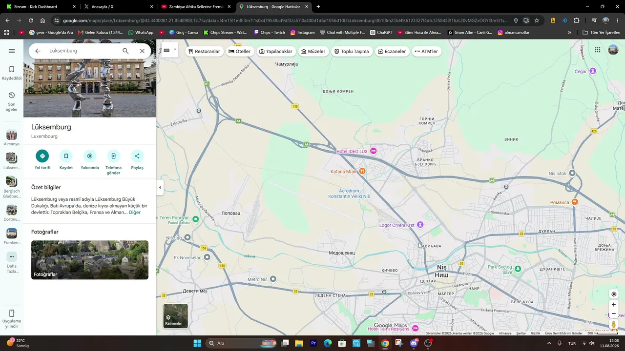
Task: Select the Metro Niš marker
Action: click(273, 279)
